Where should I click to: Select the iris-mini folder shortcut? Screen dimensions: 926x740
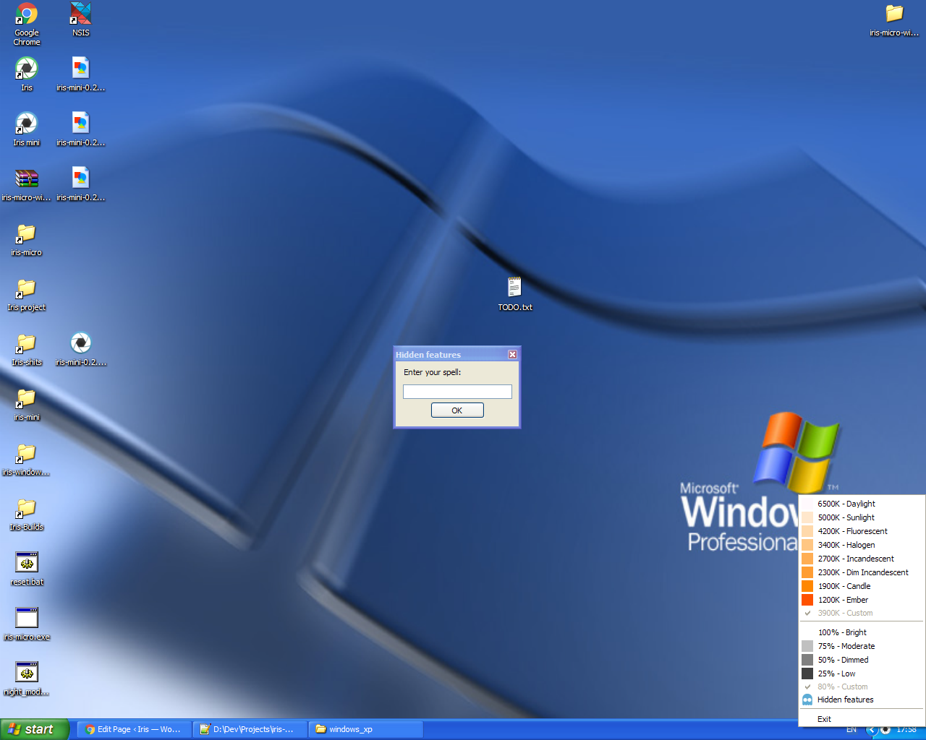[x=27, y=404]
